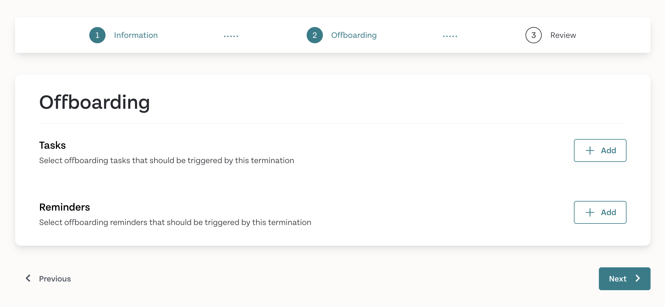Viewport: 665px width, 307px height.
Task: Click the dots between Offboarding and Review
Action: (x=450, y=36)
